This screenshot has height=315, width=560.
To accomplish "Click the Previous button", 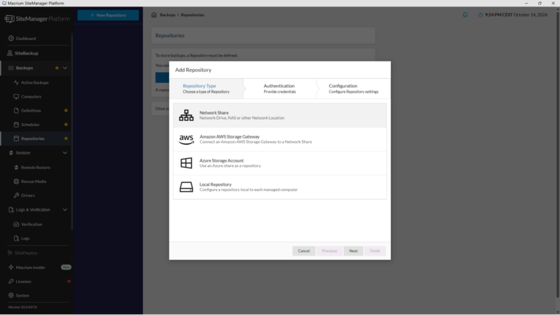I will pyautogui.click(x=330, y=251).
